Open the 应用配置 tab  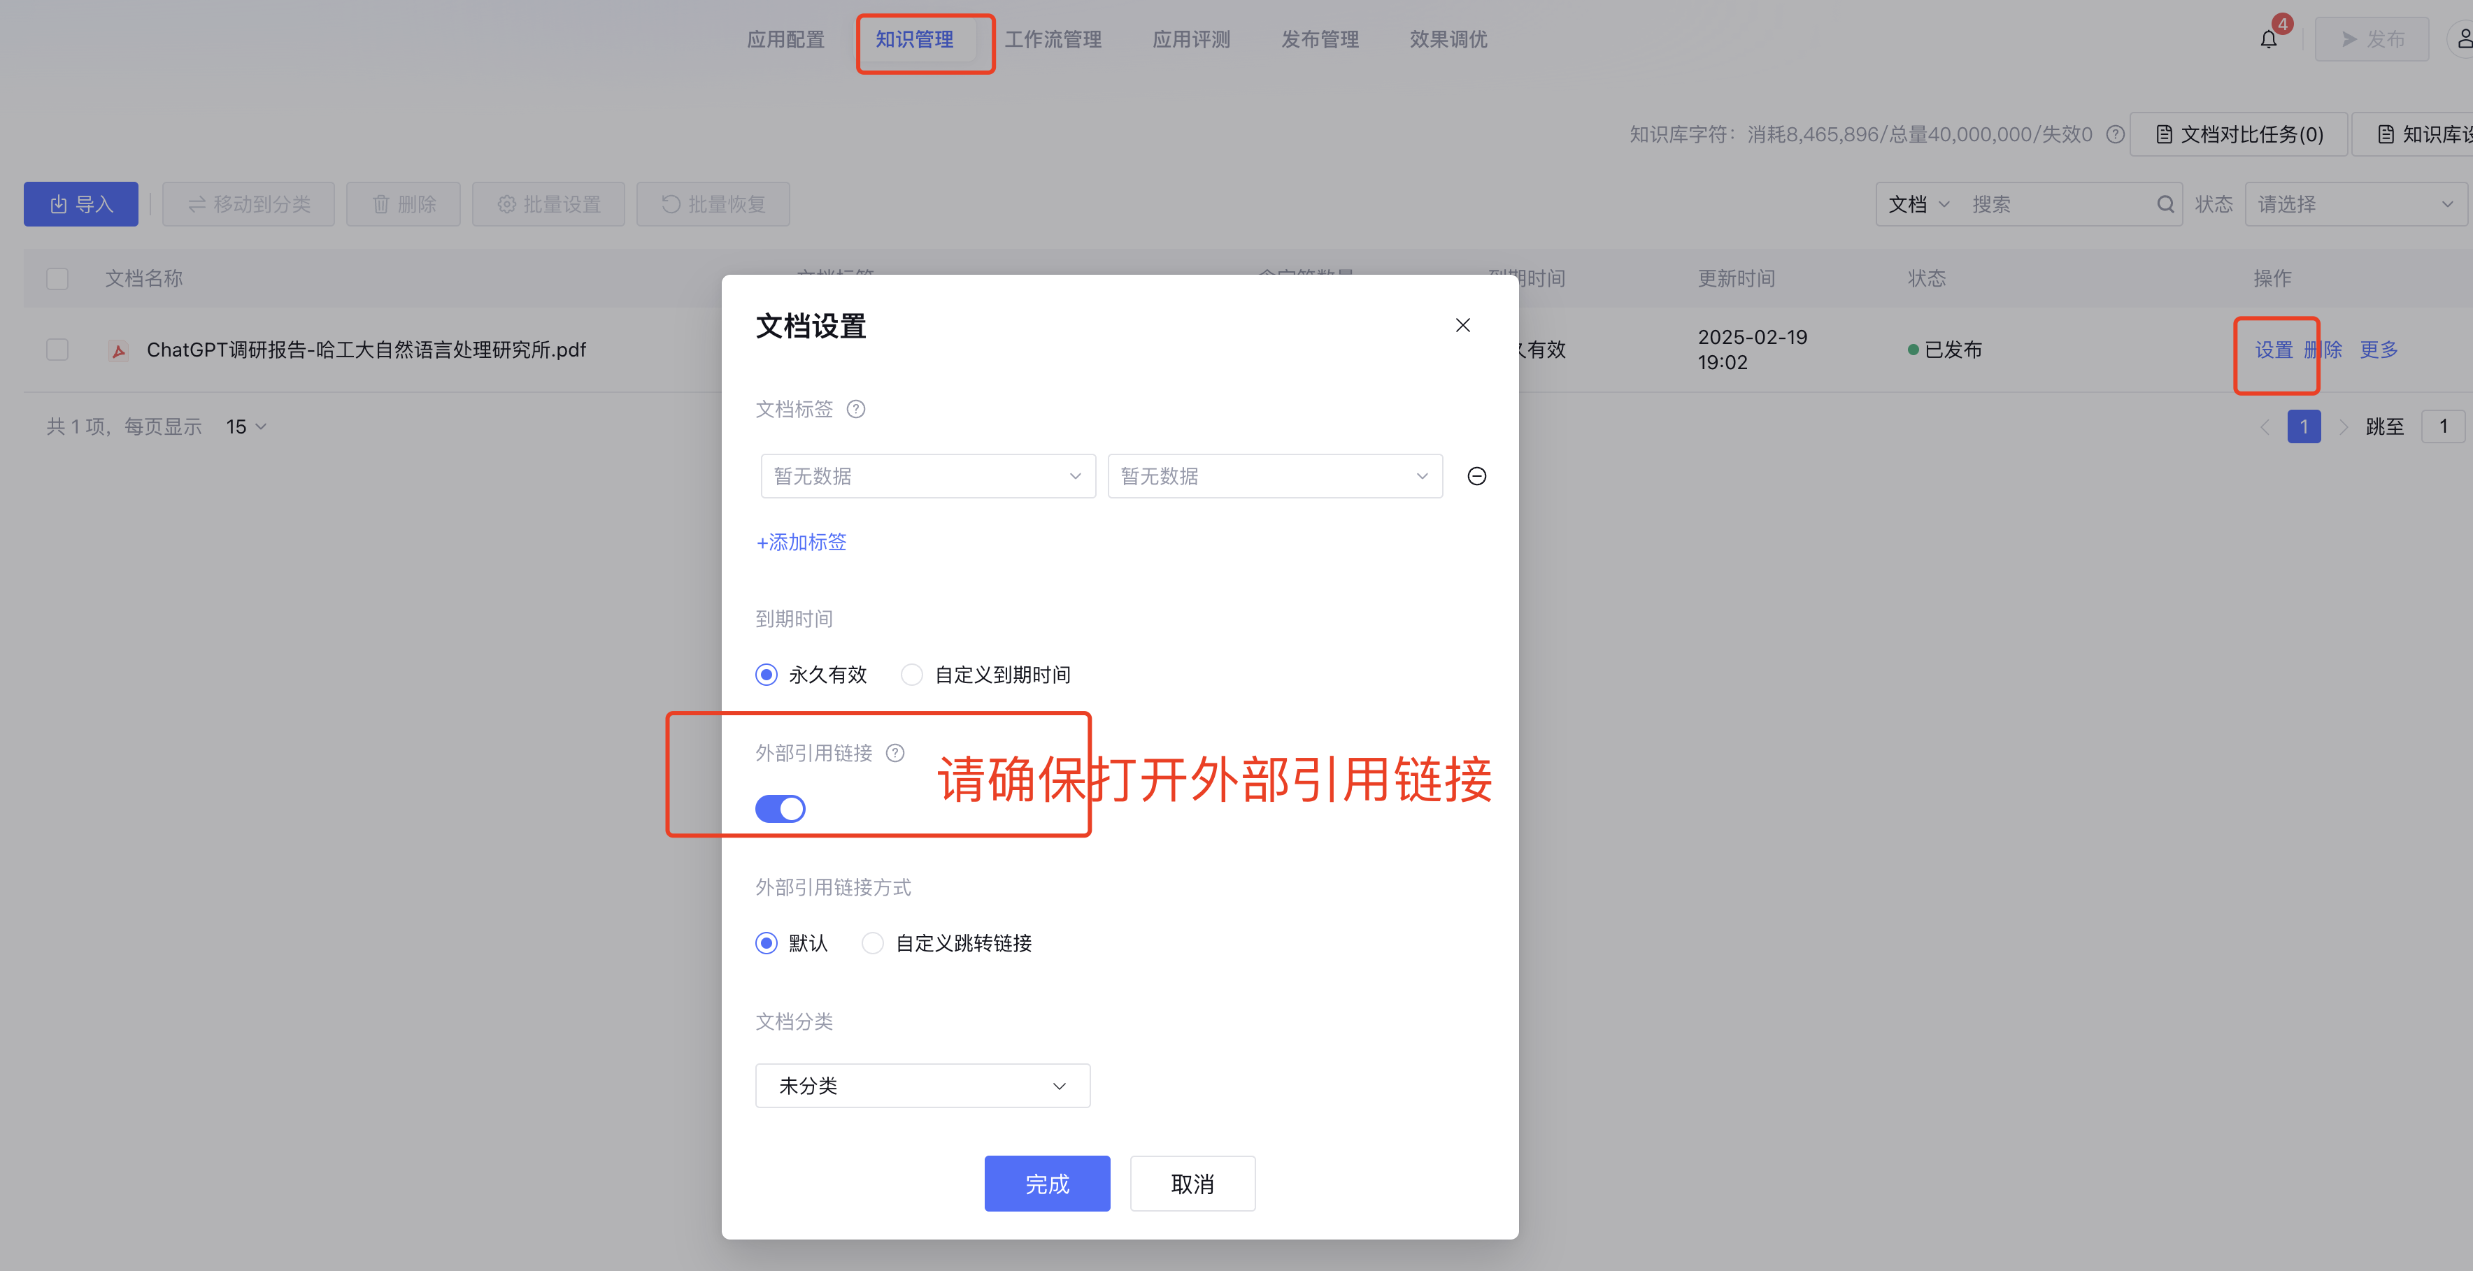coord(785,41)
